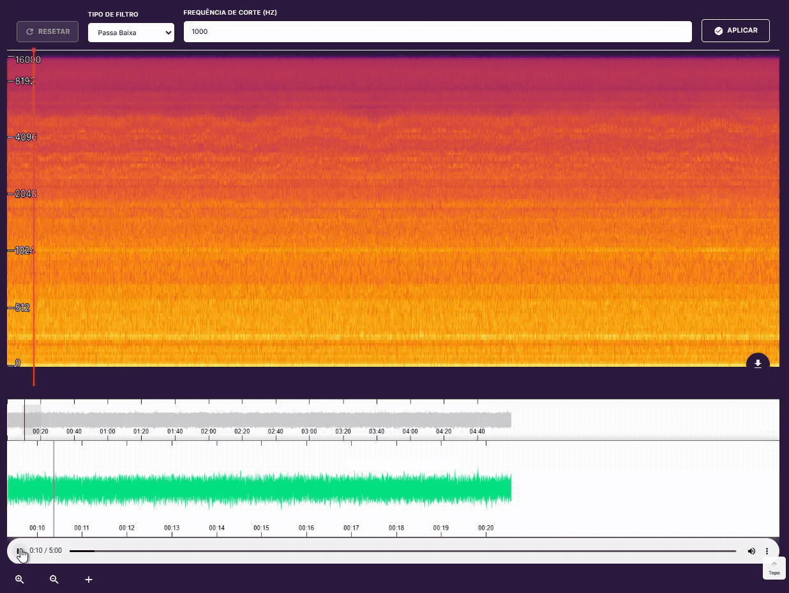
Task: Download the spectrogram with the download icon
Action: tap(758, 364)
